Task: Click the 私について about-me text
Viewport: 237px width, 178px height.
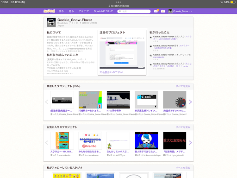Action: [x=70, y=44]
